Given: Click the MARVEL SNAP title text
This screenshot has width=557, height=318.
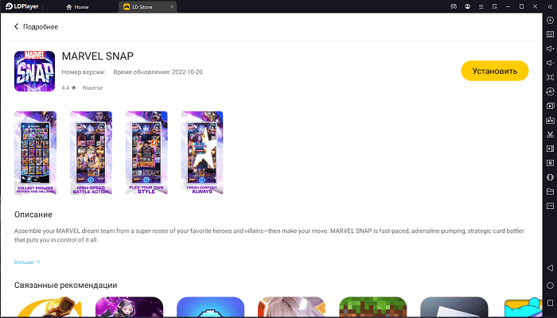Looking at the screenshot, I should 98,56.
